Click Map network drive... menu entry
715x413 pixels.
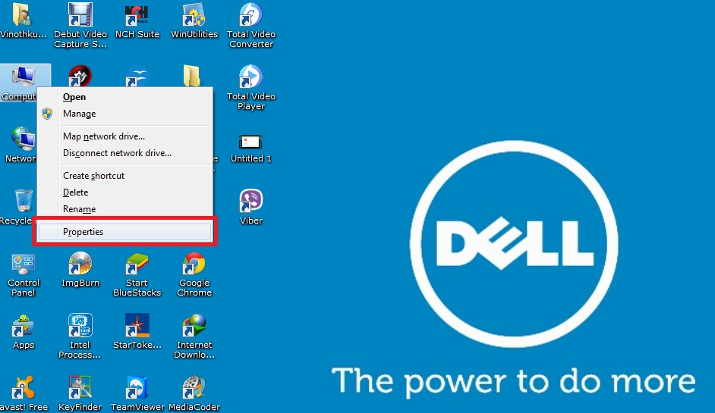pyautogui.click(x=124, y=136)
